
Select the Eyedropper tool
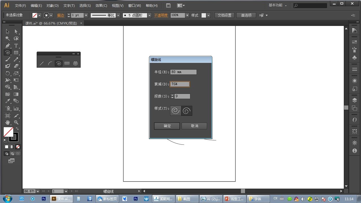tap(8, 101)
